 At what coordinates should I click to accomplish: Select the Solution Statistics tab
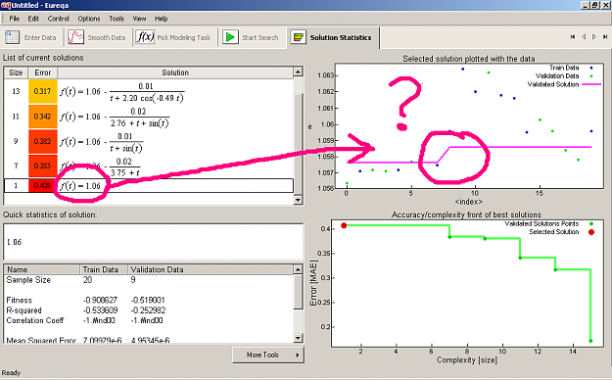pos(333,37)
